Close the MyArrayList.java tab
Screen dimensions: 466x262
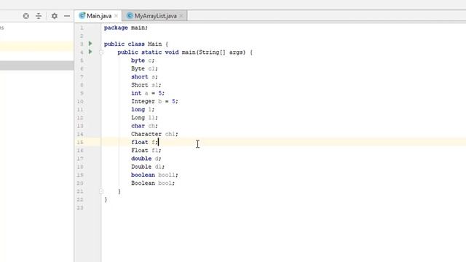[x=181, y=16]
